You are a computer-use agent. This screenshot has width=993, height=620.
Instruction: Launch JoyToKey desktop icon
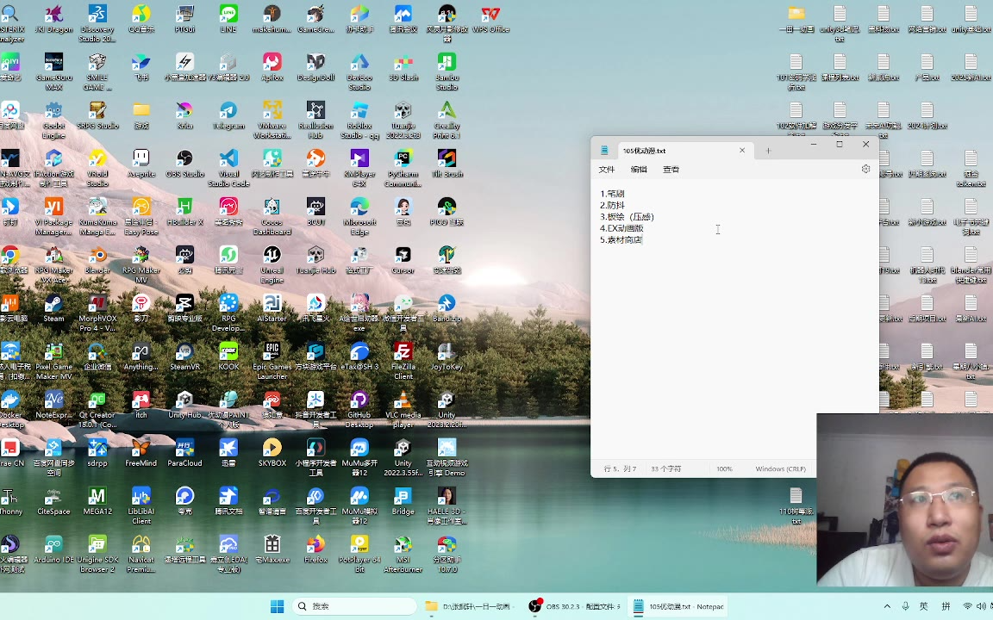point(447,356)
